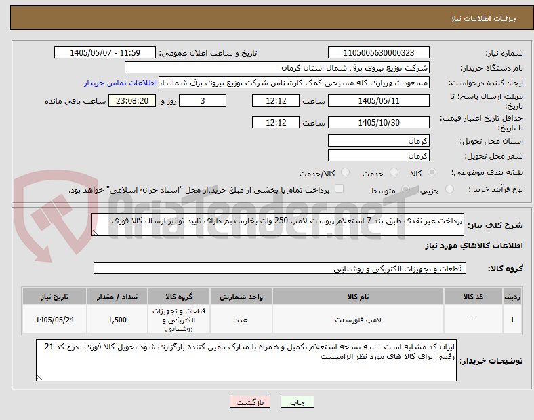Select the کالا/خدمت radio button
The height and width of the screenshot is (420, 534).
click(345, 172)
